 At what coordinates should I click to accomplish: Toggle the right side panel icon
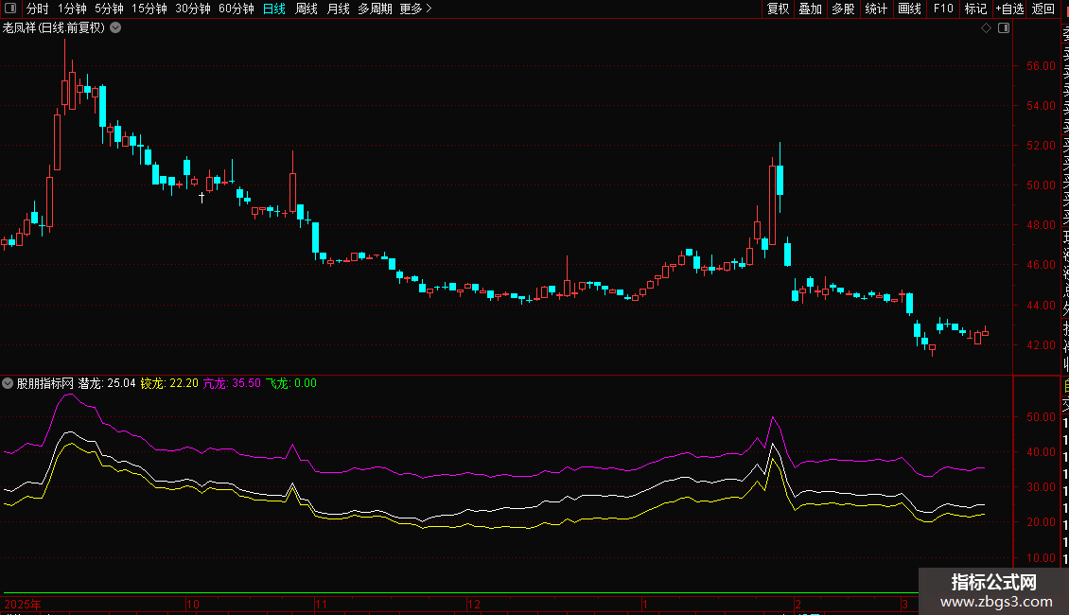click(1004, 28)
